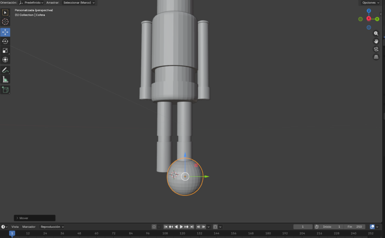Activate the Annotate pencil tool
Image resolution: width=385 pixels, height=238 pixels.
coord(5,70)
